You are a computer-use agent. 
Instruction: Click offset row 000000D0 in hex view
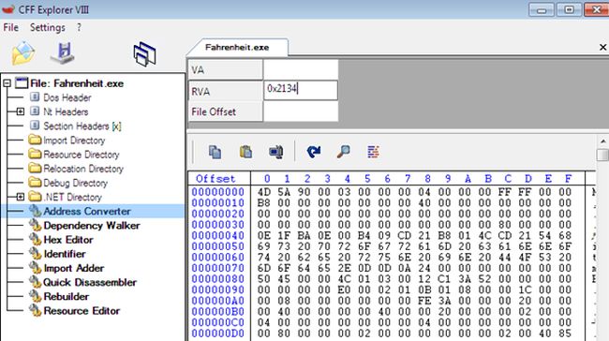[218, 334]
